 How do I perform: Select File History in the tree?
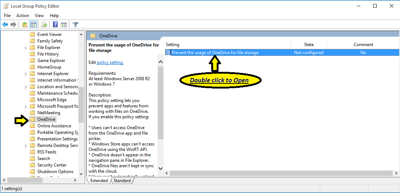[x=48, y=54]
